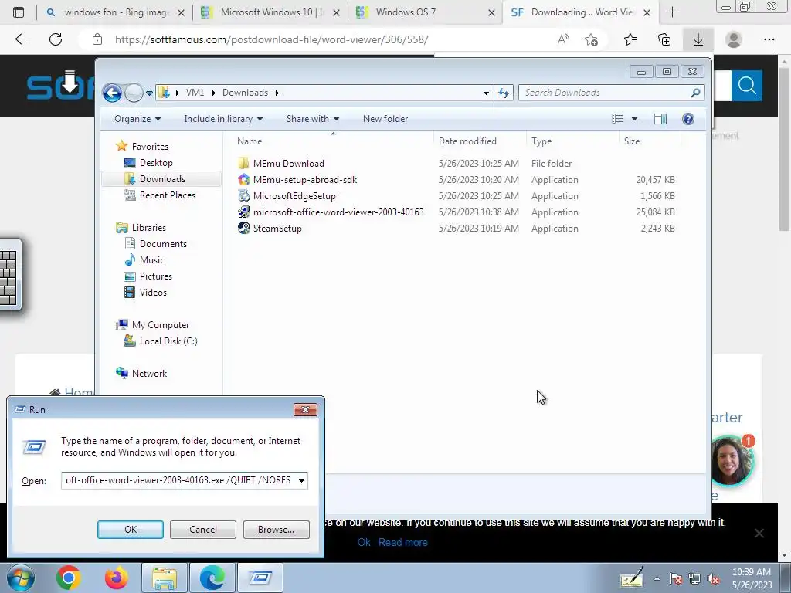Select MicrosoftEdgeSetup file icon
791x593 pixels.
[x=243, y=195]
